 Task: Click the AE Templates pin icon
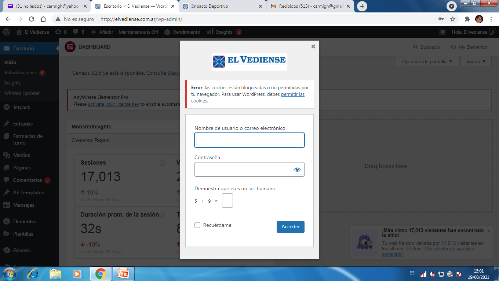[x=7, y=192]
